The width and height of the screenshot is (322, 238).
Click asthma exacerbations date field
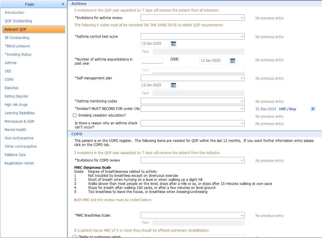214,61
